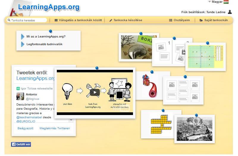238x156 pixels.
Task: Open Antonio's profile avatar
Action: pyautogui.click(x=20, y=96)
